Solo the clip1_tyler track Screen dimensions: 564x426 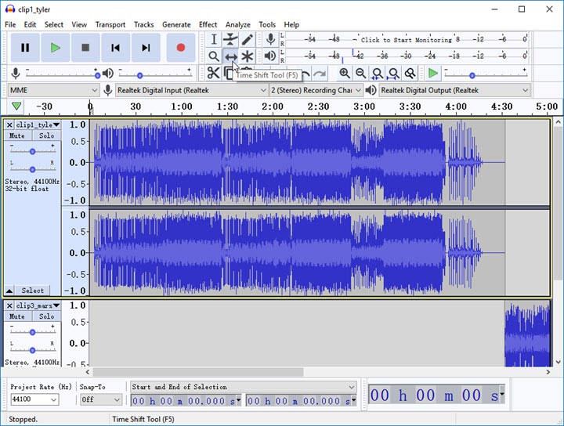coord(46,136)
